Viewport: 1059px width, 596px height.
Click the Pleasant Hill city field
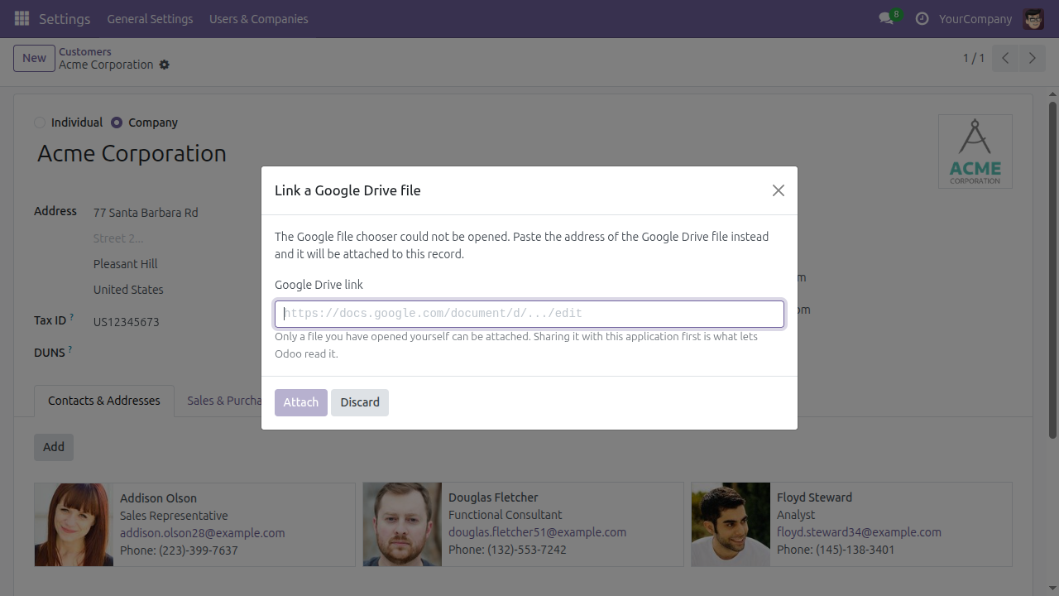pos(126,264)
